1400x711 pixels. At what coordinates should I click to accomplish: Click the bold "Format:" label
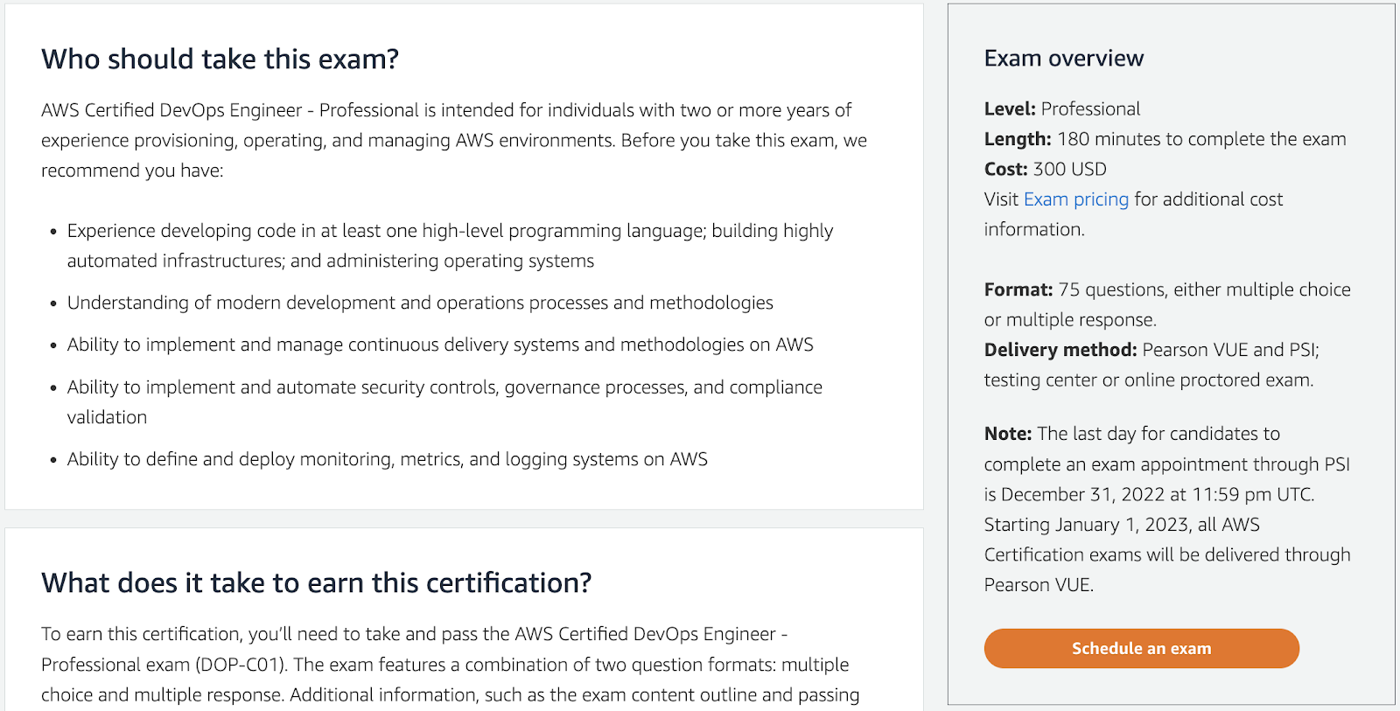click(1018, 290)
